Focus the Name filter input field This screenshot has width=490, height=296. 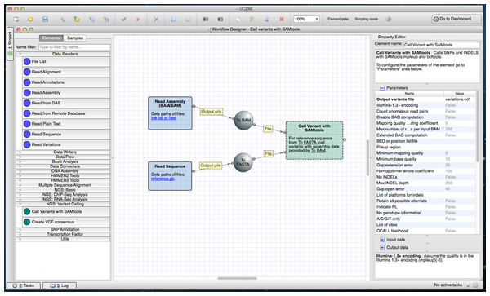click(x=74, y=47)
